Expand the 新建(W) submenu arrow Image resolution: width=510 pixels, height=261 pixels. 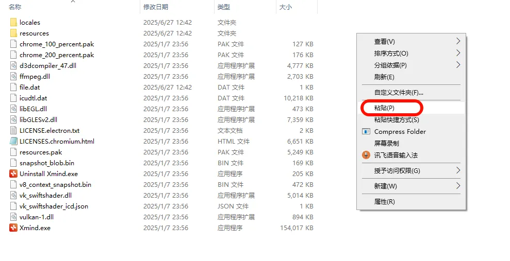(x=458, y=186)
